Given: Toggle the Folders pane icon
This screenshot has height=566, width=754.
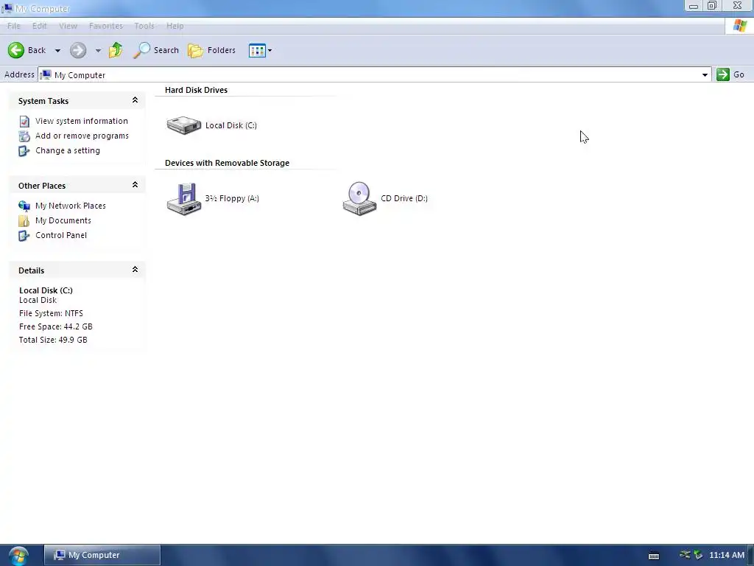Looking at the screenshot, I should coord(195,50).
